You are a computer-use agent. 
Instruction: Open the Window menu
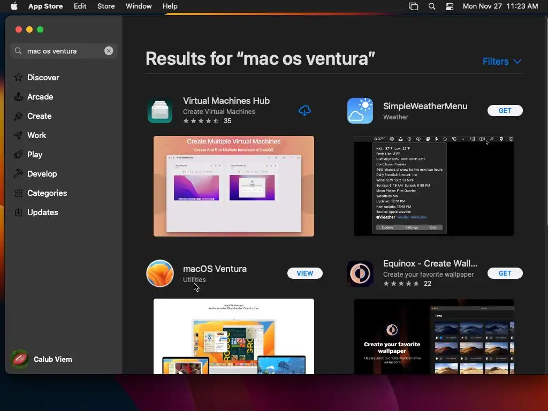139,6
